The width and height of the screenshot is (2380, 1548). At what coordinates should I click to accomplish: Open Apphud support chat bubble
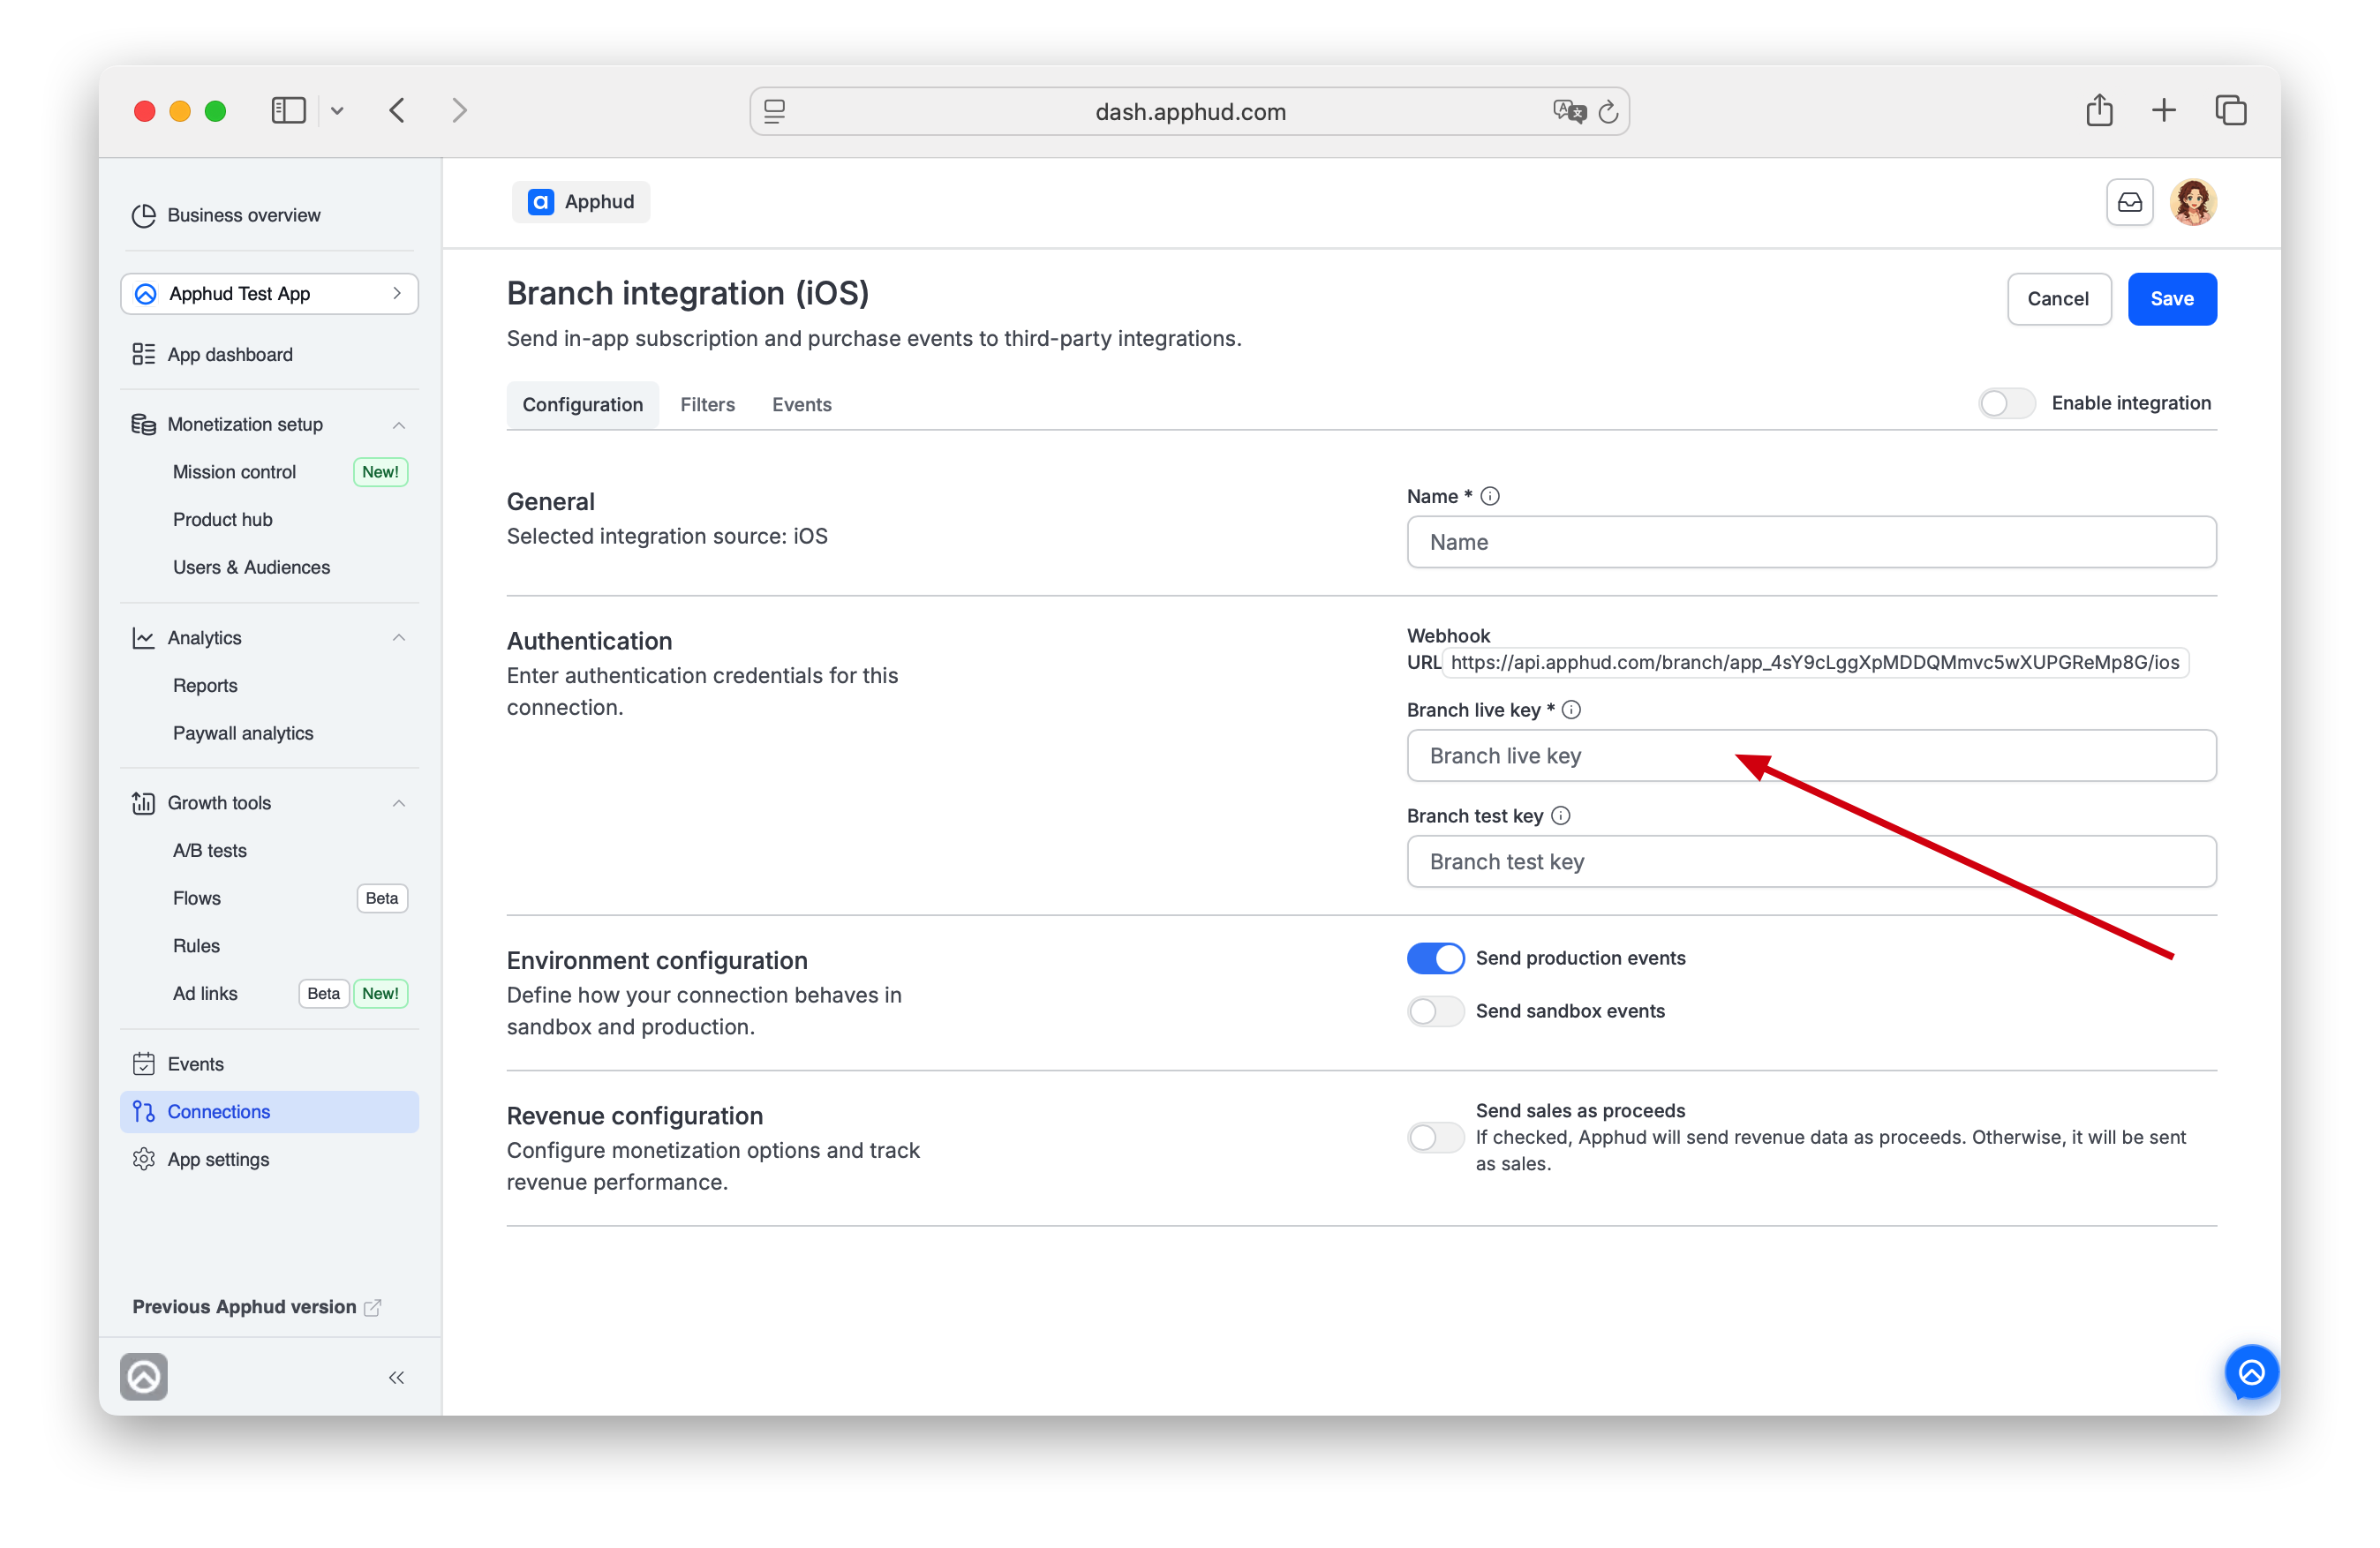(x=2251, y=1372)
